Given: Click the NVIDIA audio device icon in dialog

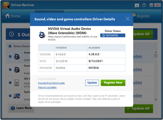Looking at the screenshot, I should (42, 35).
